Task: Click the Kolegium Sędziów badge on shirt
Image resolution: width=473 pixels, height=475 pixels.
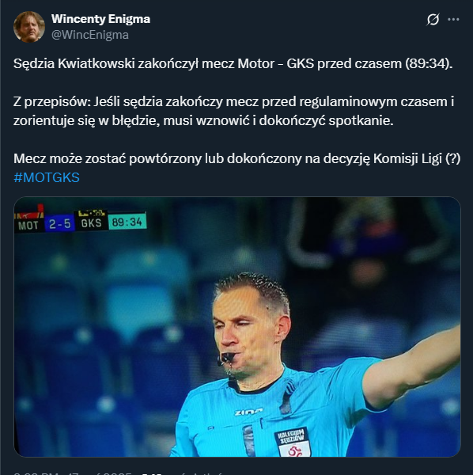Action: pos(292,442)
